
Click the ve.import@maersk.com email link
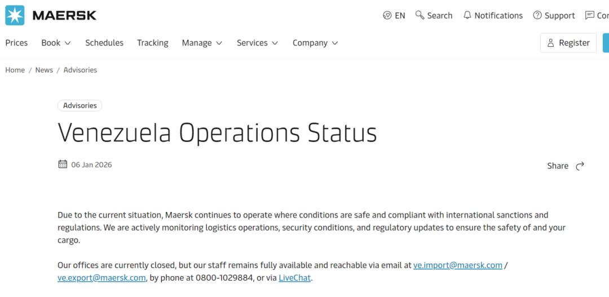[457, 265]
